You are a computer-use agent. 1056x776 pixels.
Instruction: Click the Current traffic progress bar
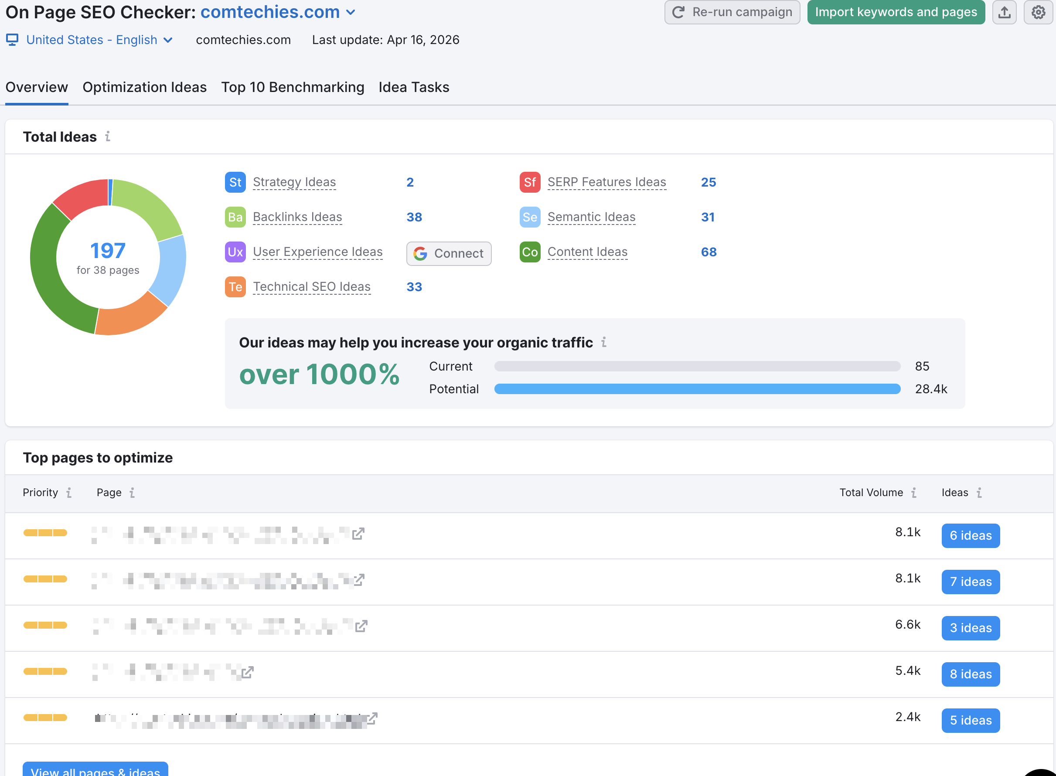click(697, 366)
